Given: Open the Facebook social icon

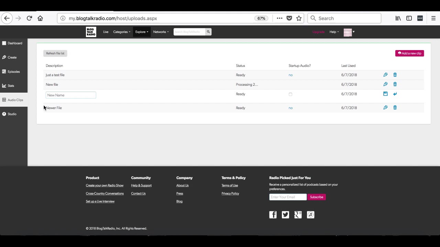Looking at the screenshot, I should (x=273, y=215).
